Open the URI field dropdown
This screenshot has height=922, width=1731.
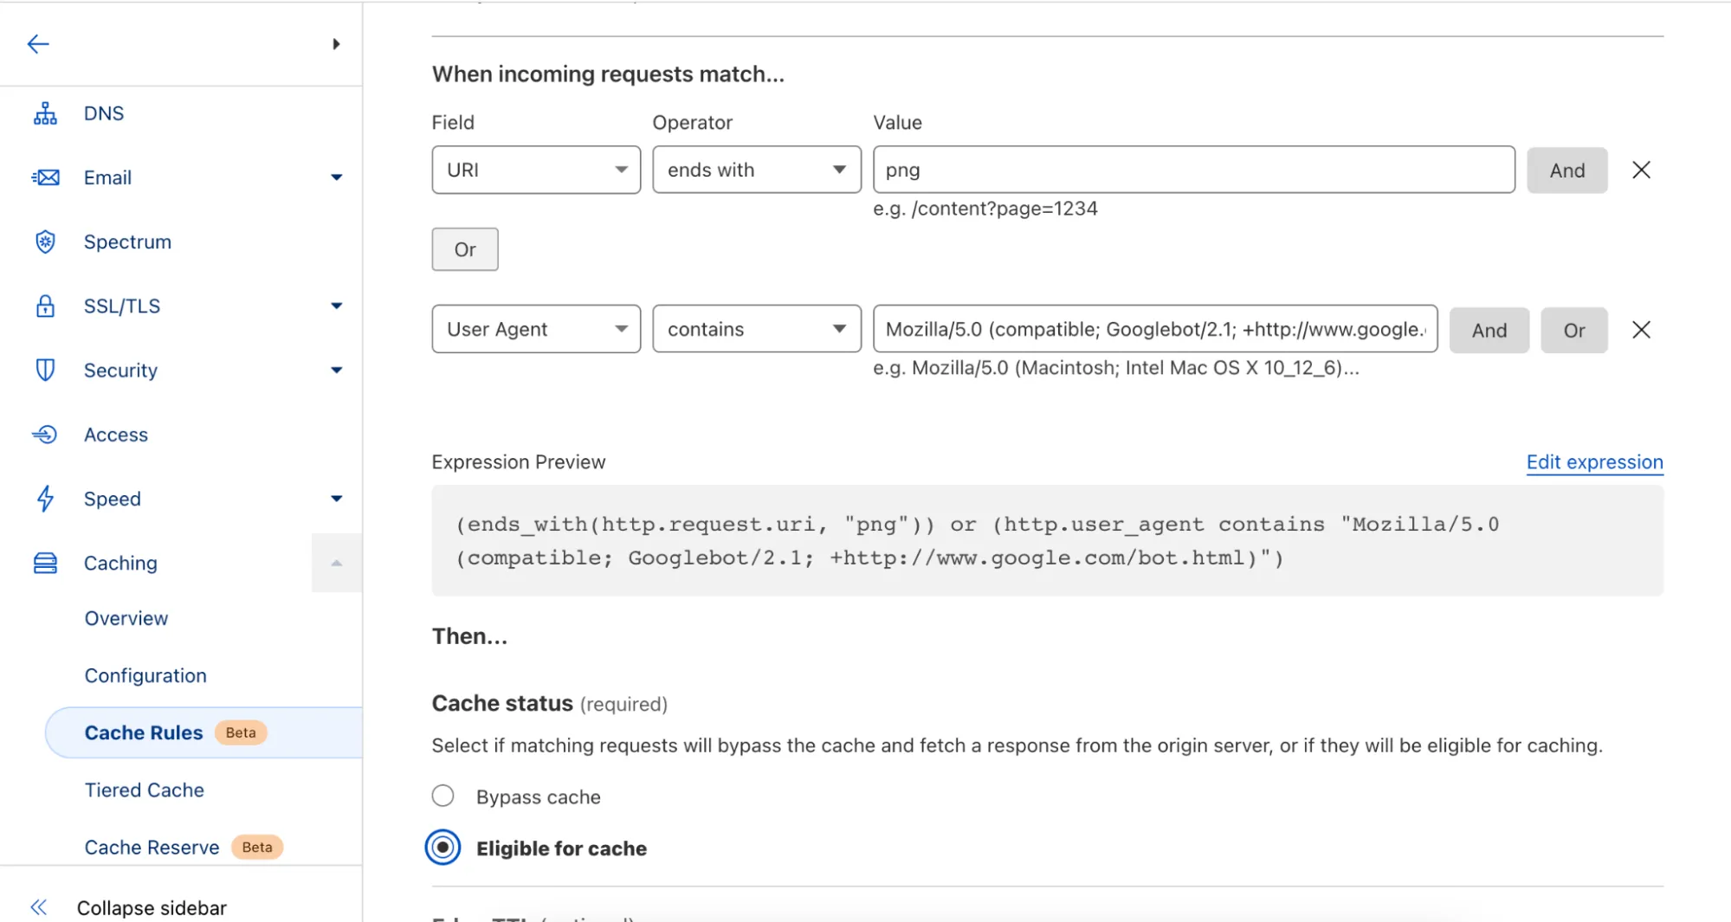point(536,170)
